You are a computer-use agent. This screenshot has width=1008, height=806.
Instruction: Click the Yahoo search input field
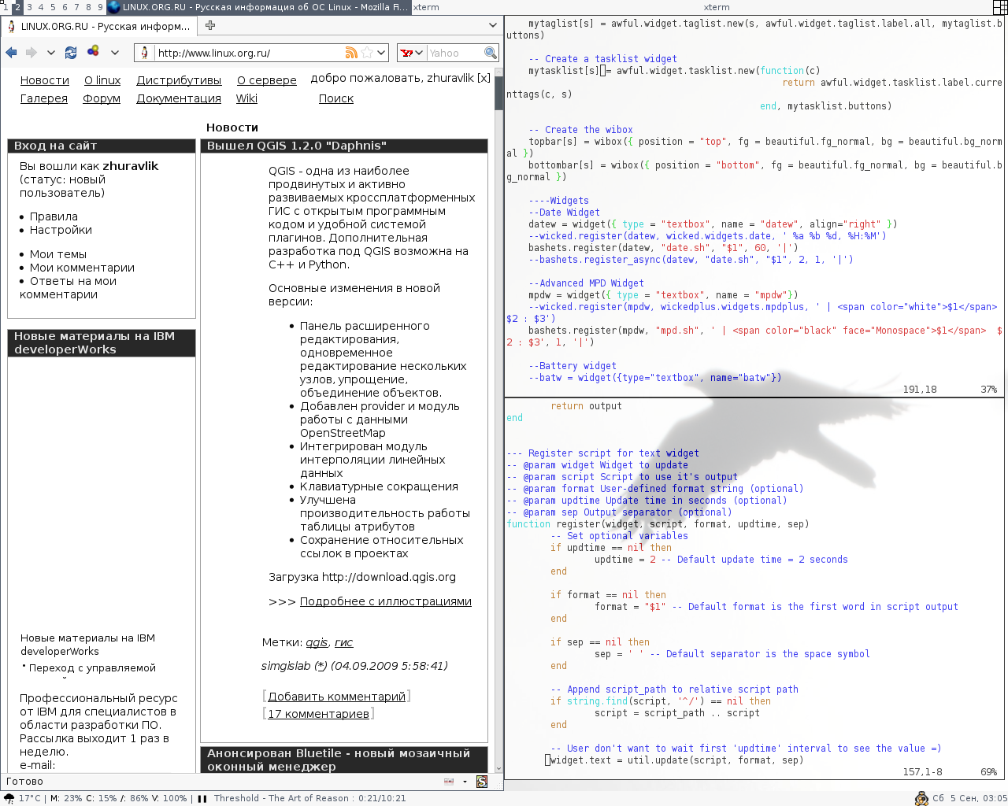point(454,53)
